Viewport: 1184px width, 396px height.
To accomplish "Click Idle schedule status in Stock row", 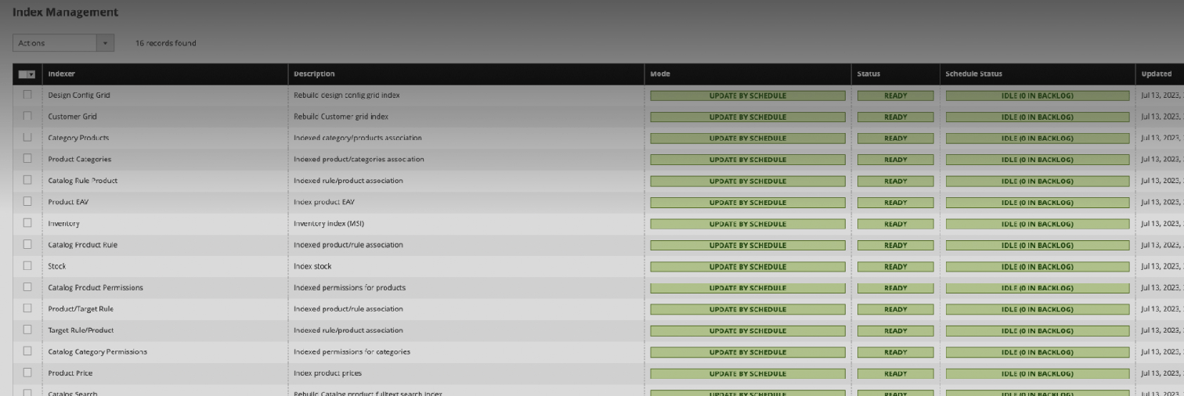I will 1037,267.
